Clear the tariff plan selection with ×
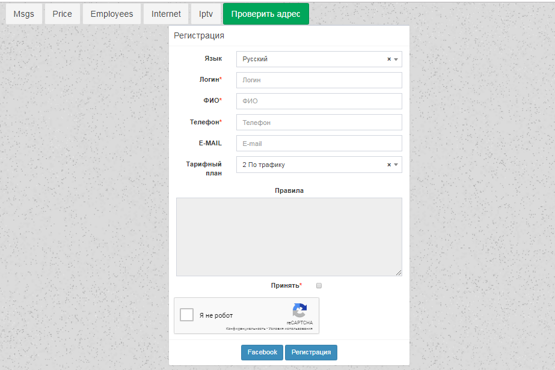Viewport: 555px width, 370px height. [389, 165]
